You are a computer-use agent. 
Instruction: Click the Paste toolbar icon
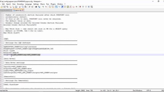(26, 7)
